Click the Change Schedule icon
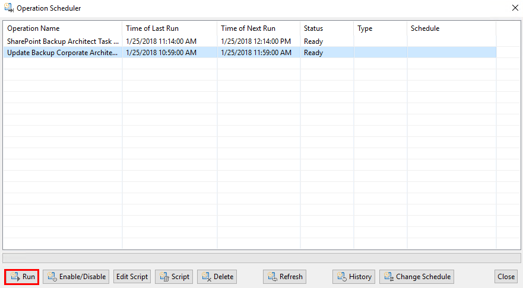The height and width of the screenshot is (288, 523). coord(388,277)
